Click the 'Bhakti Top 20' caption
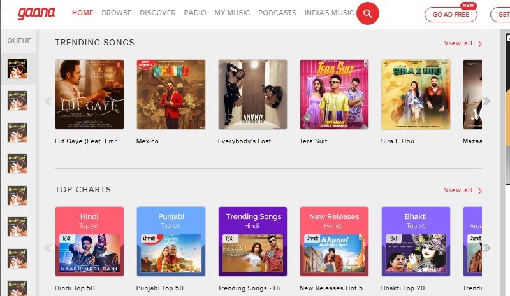Image resolution: width=510 pixels, height=296 pixels. 403,288
